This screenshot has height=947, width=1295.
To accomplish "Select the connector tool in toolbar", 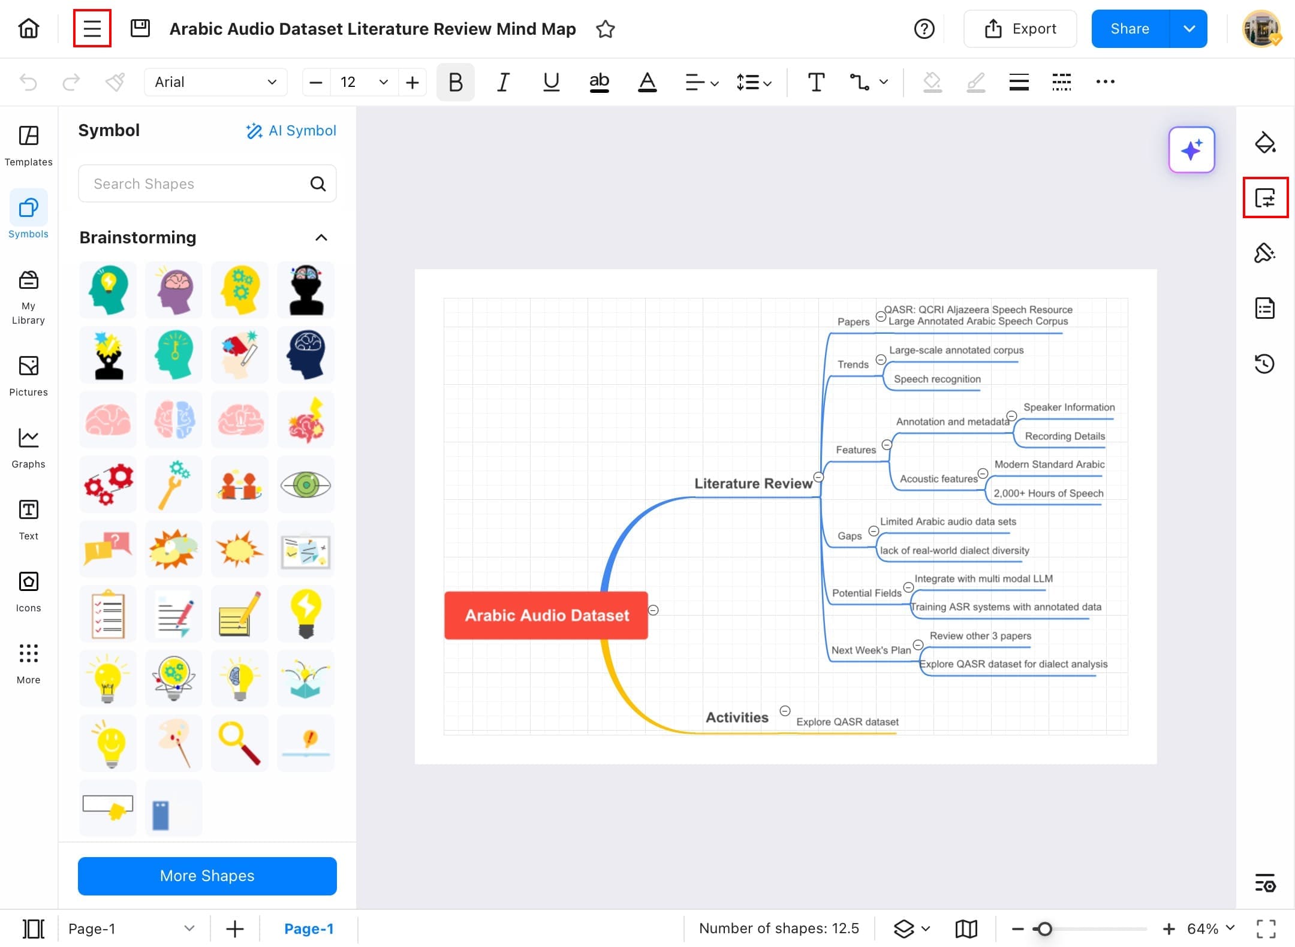I will [x=859, y=82].
